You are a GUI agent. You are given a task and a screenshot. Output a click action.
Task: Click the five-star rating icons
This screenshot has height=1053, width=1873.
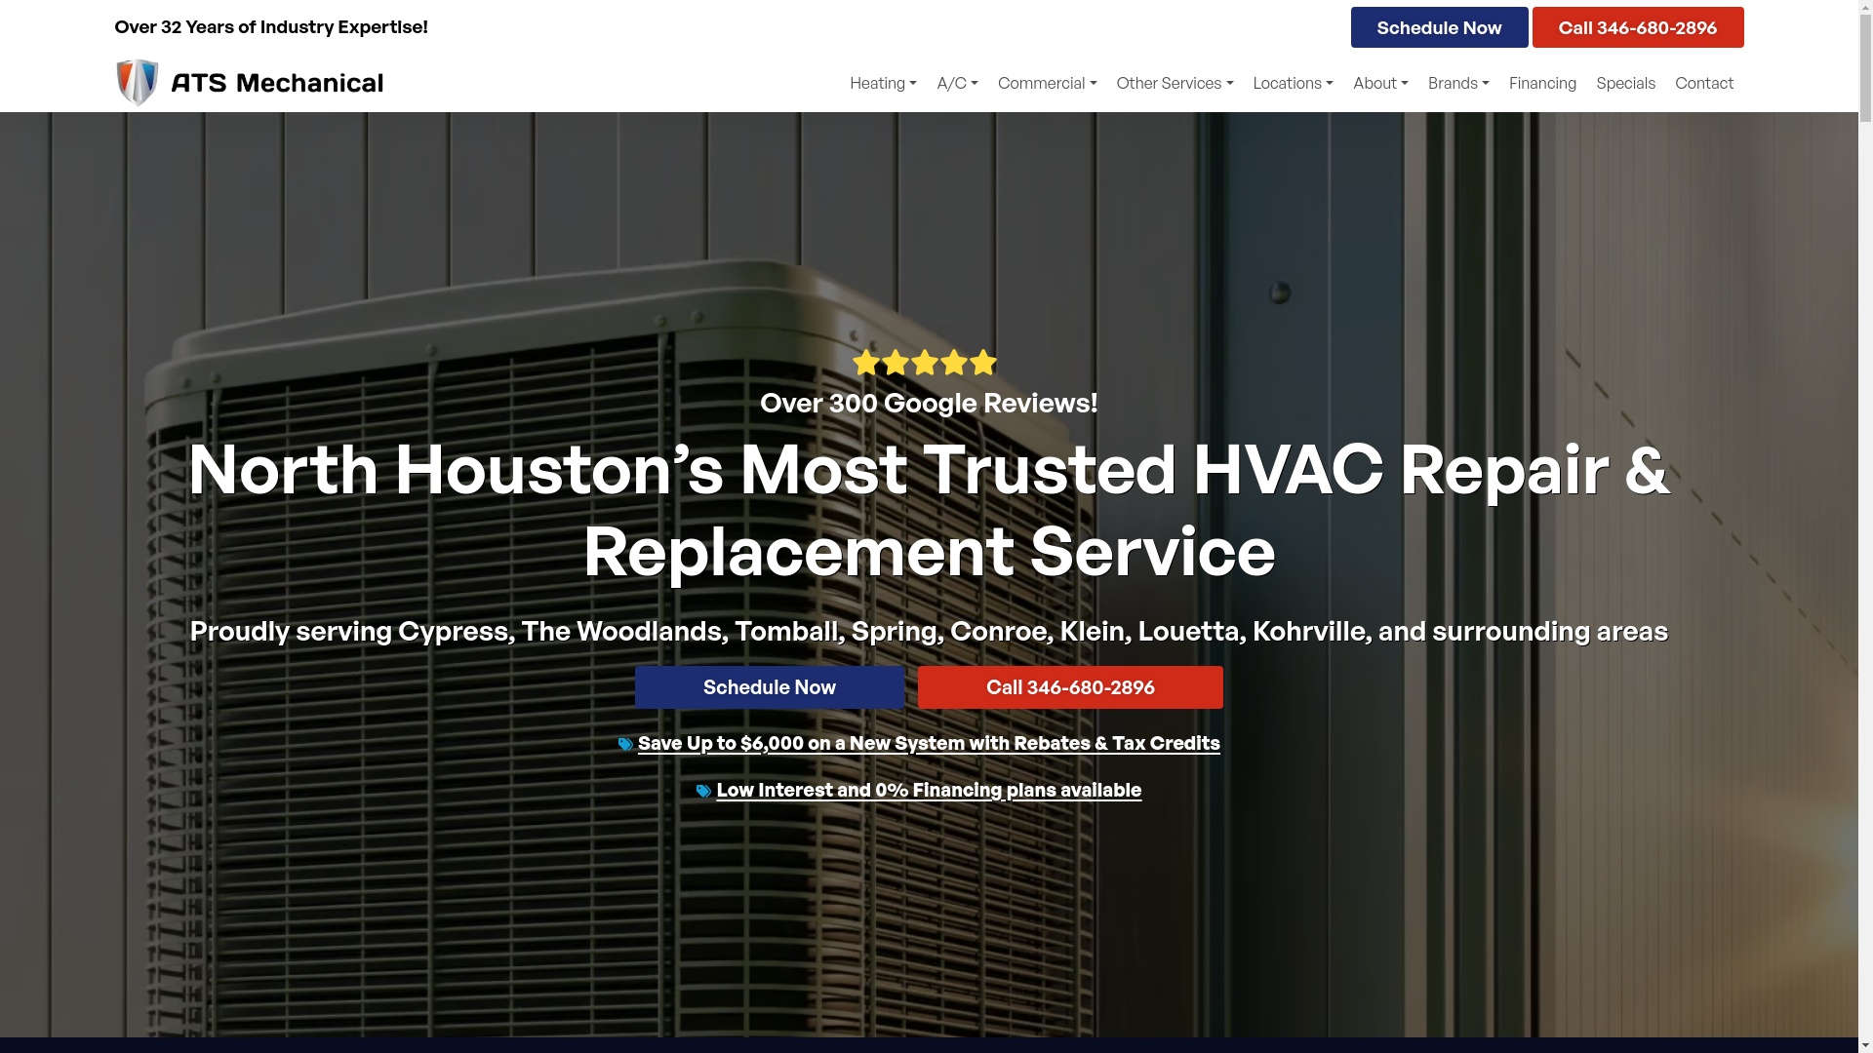pyautogui.click(x=925, y=363)
